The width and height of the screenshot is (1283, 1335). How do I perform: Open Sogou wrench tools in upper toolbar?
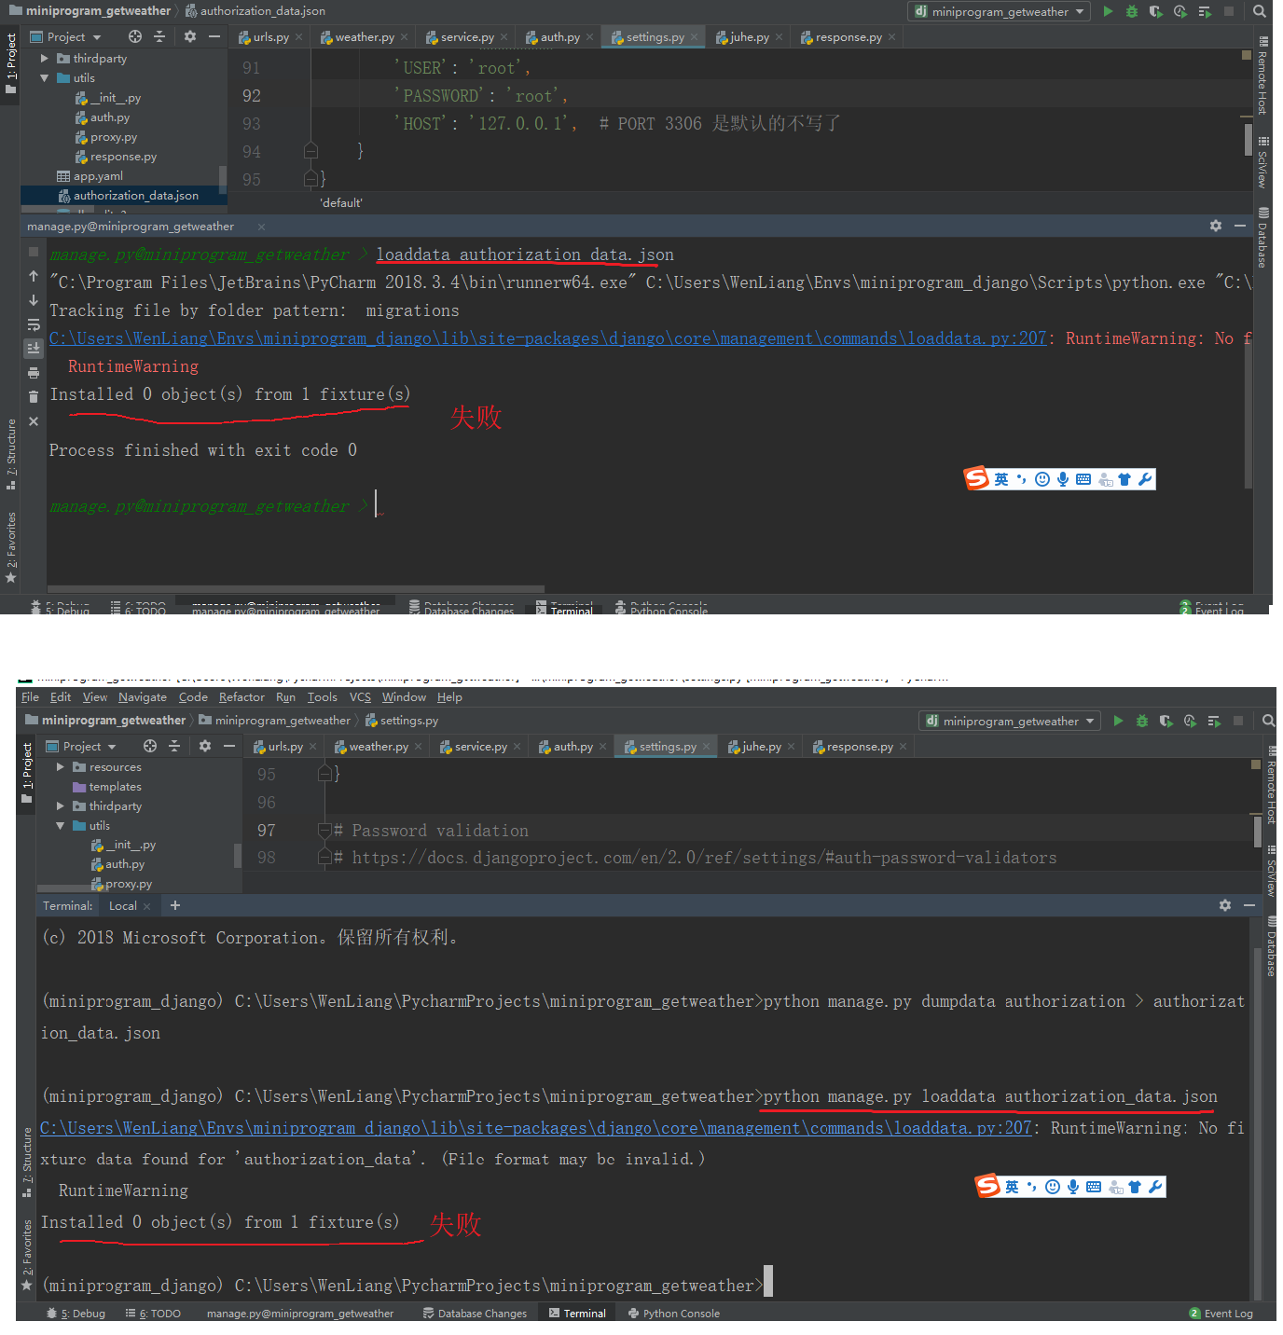[1145, 479]
